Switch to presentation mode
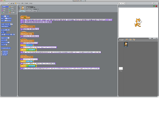Image resolution: width=159 pixels, height=119 pixels. pos(157,3)
